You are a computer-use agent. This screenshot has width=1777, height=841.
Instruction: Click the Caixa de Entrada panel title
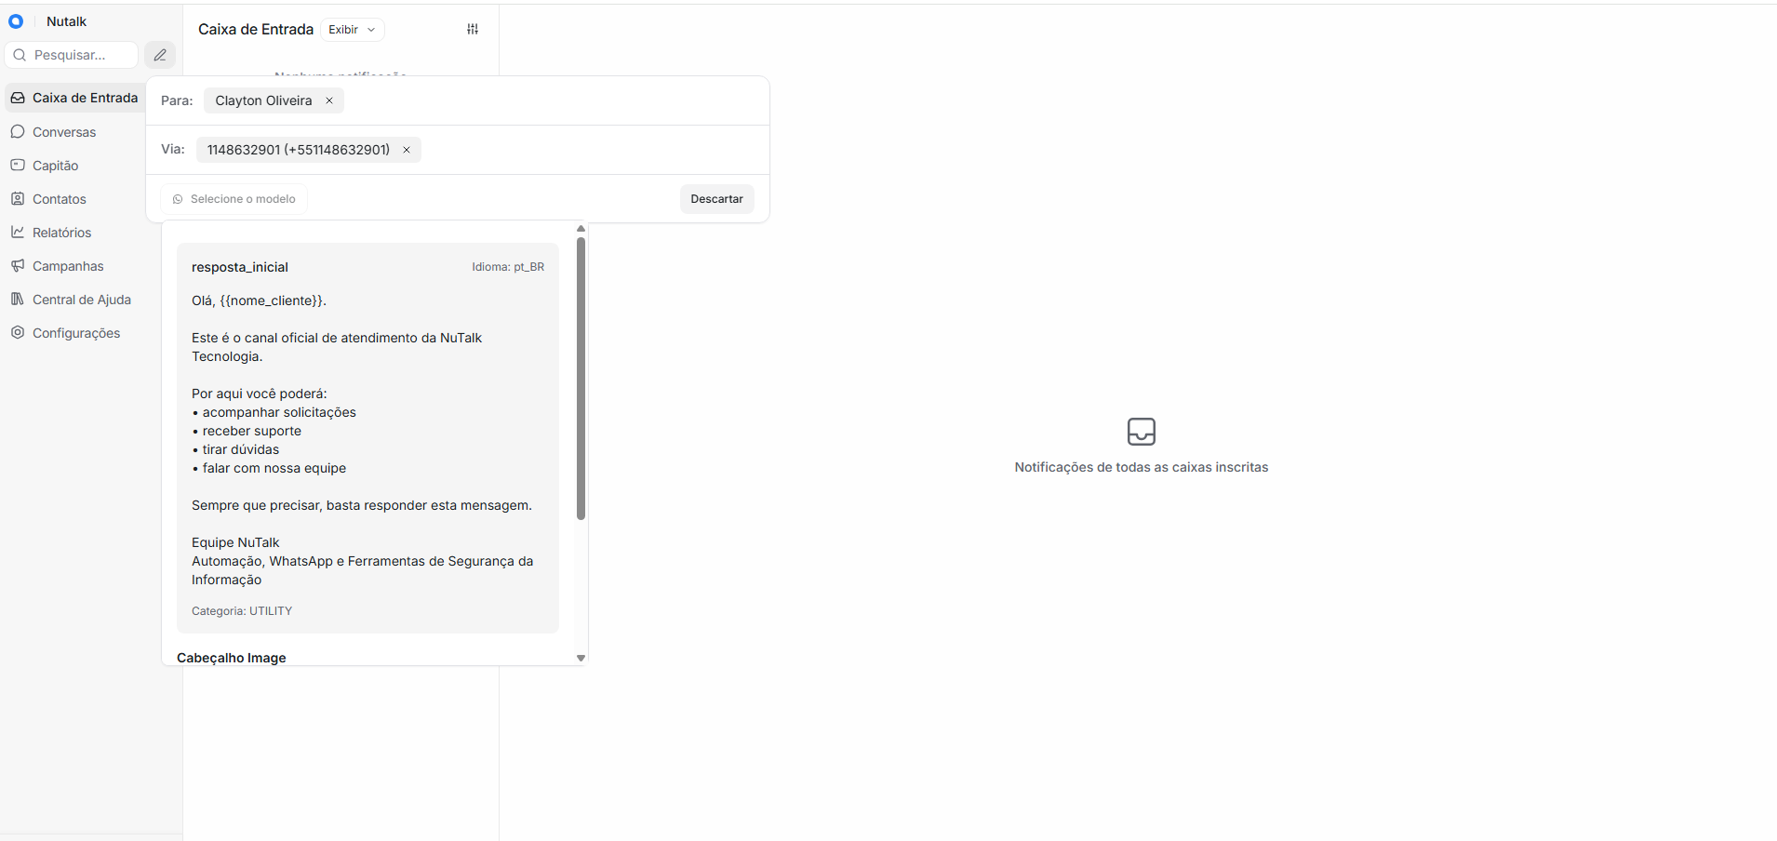coord(256,30)
